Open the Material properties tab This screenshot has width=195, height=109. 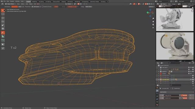tap(157, 105)
